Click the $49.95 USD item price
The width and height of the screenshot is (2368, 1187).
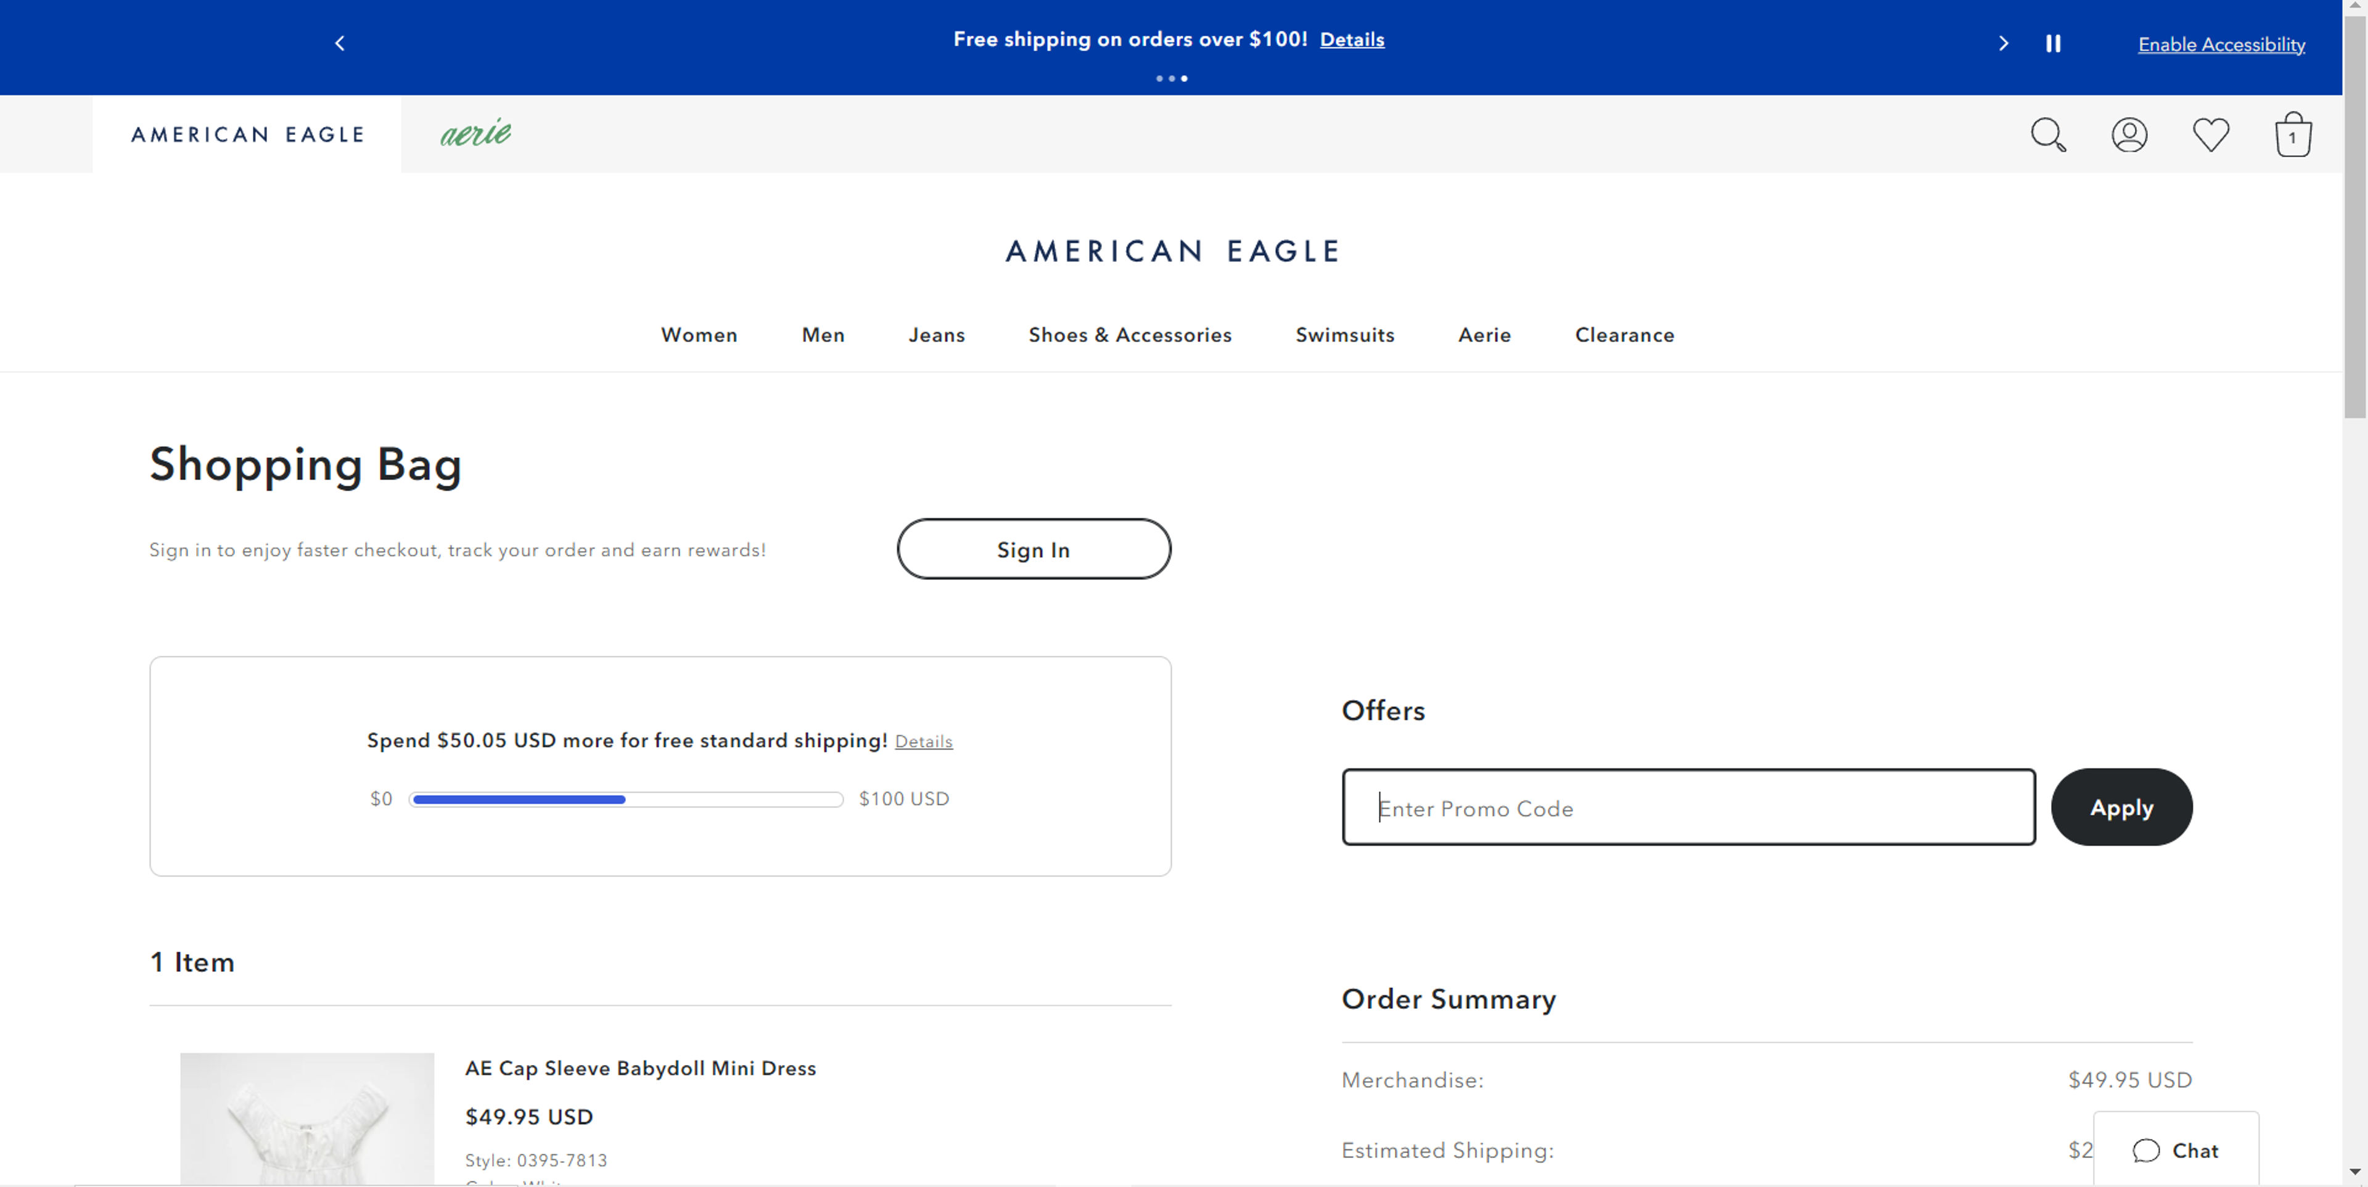pos(528,1117)
